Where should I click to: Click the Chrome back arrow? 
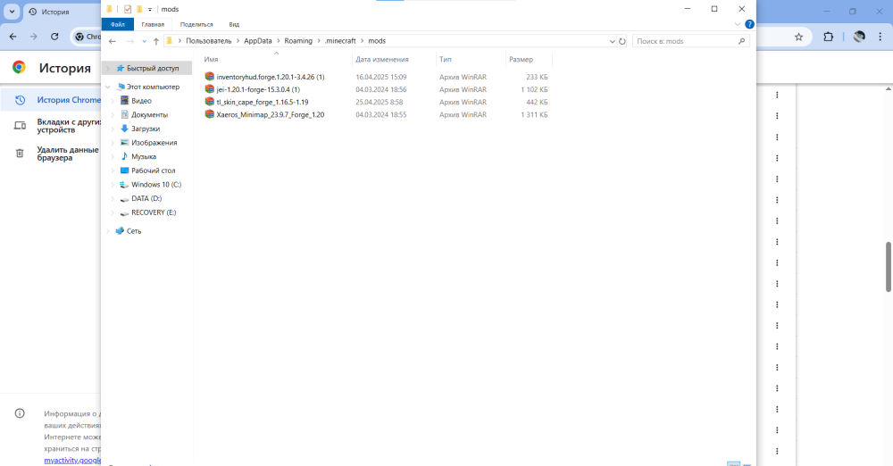tap(13, 37)
